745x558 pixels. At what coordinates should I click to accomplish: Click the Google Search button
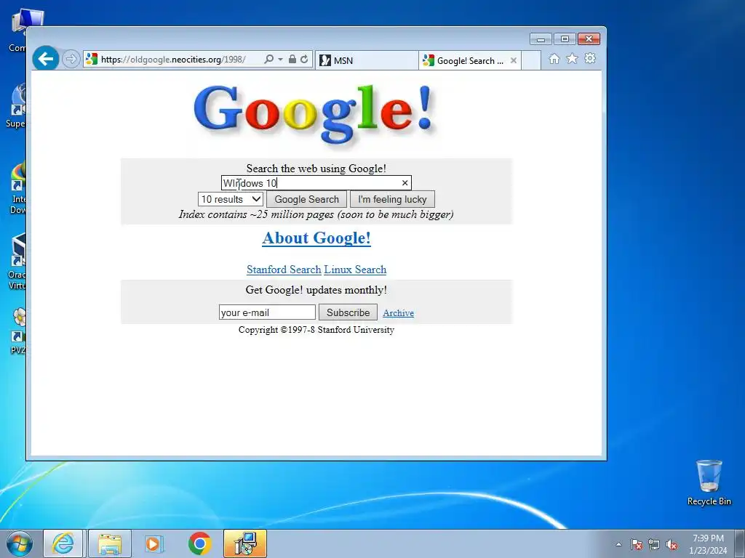[x=306, y=199]
